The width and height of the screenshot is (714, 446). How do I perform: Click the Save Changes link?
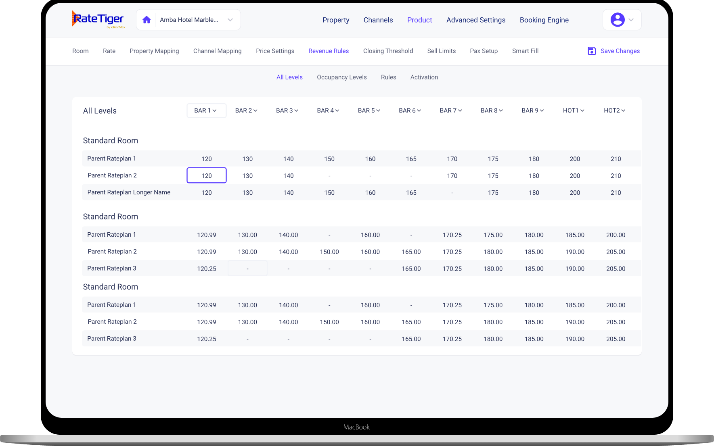(620, 51)
